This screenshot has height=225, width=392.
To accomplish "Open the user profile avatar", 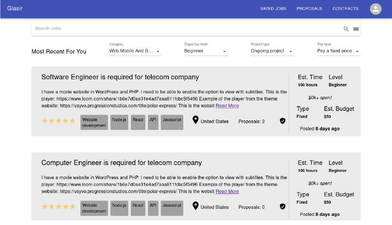I will coord(375,9).
